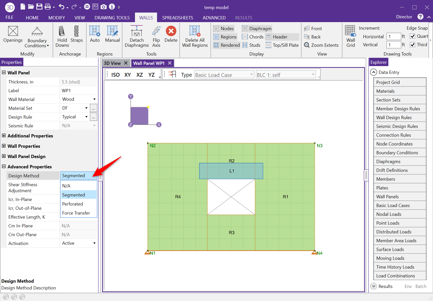Select the Manual regions tool

point(112,32)
